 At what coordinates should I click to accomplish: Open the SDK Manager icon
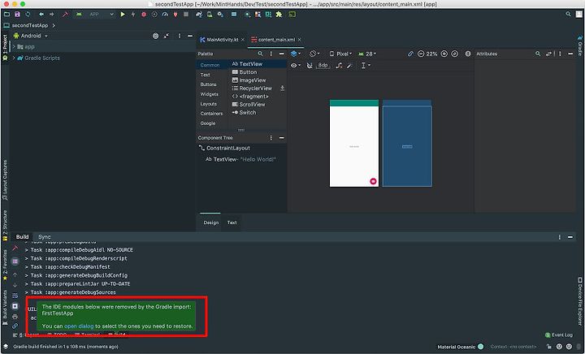[x=220, y=14]
